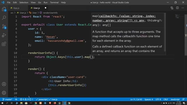Click the VS Code taskbar icon
This screenshot has width=187, height=105.
pyautogui.click(x=64, y=103)
